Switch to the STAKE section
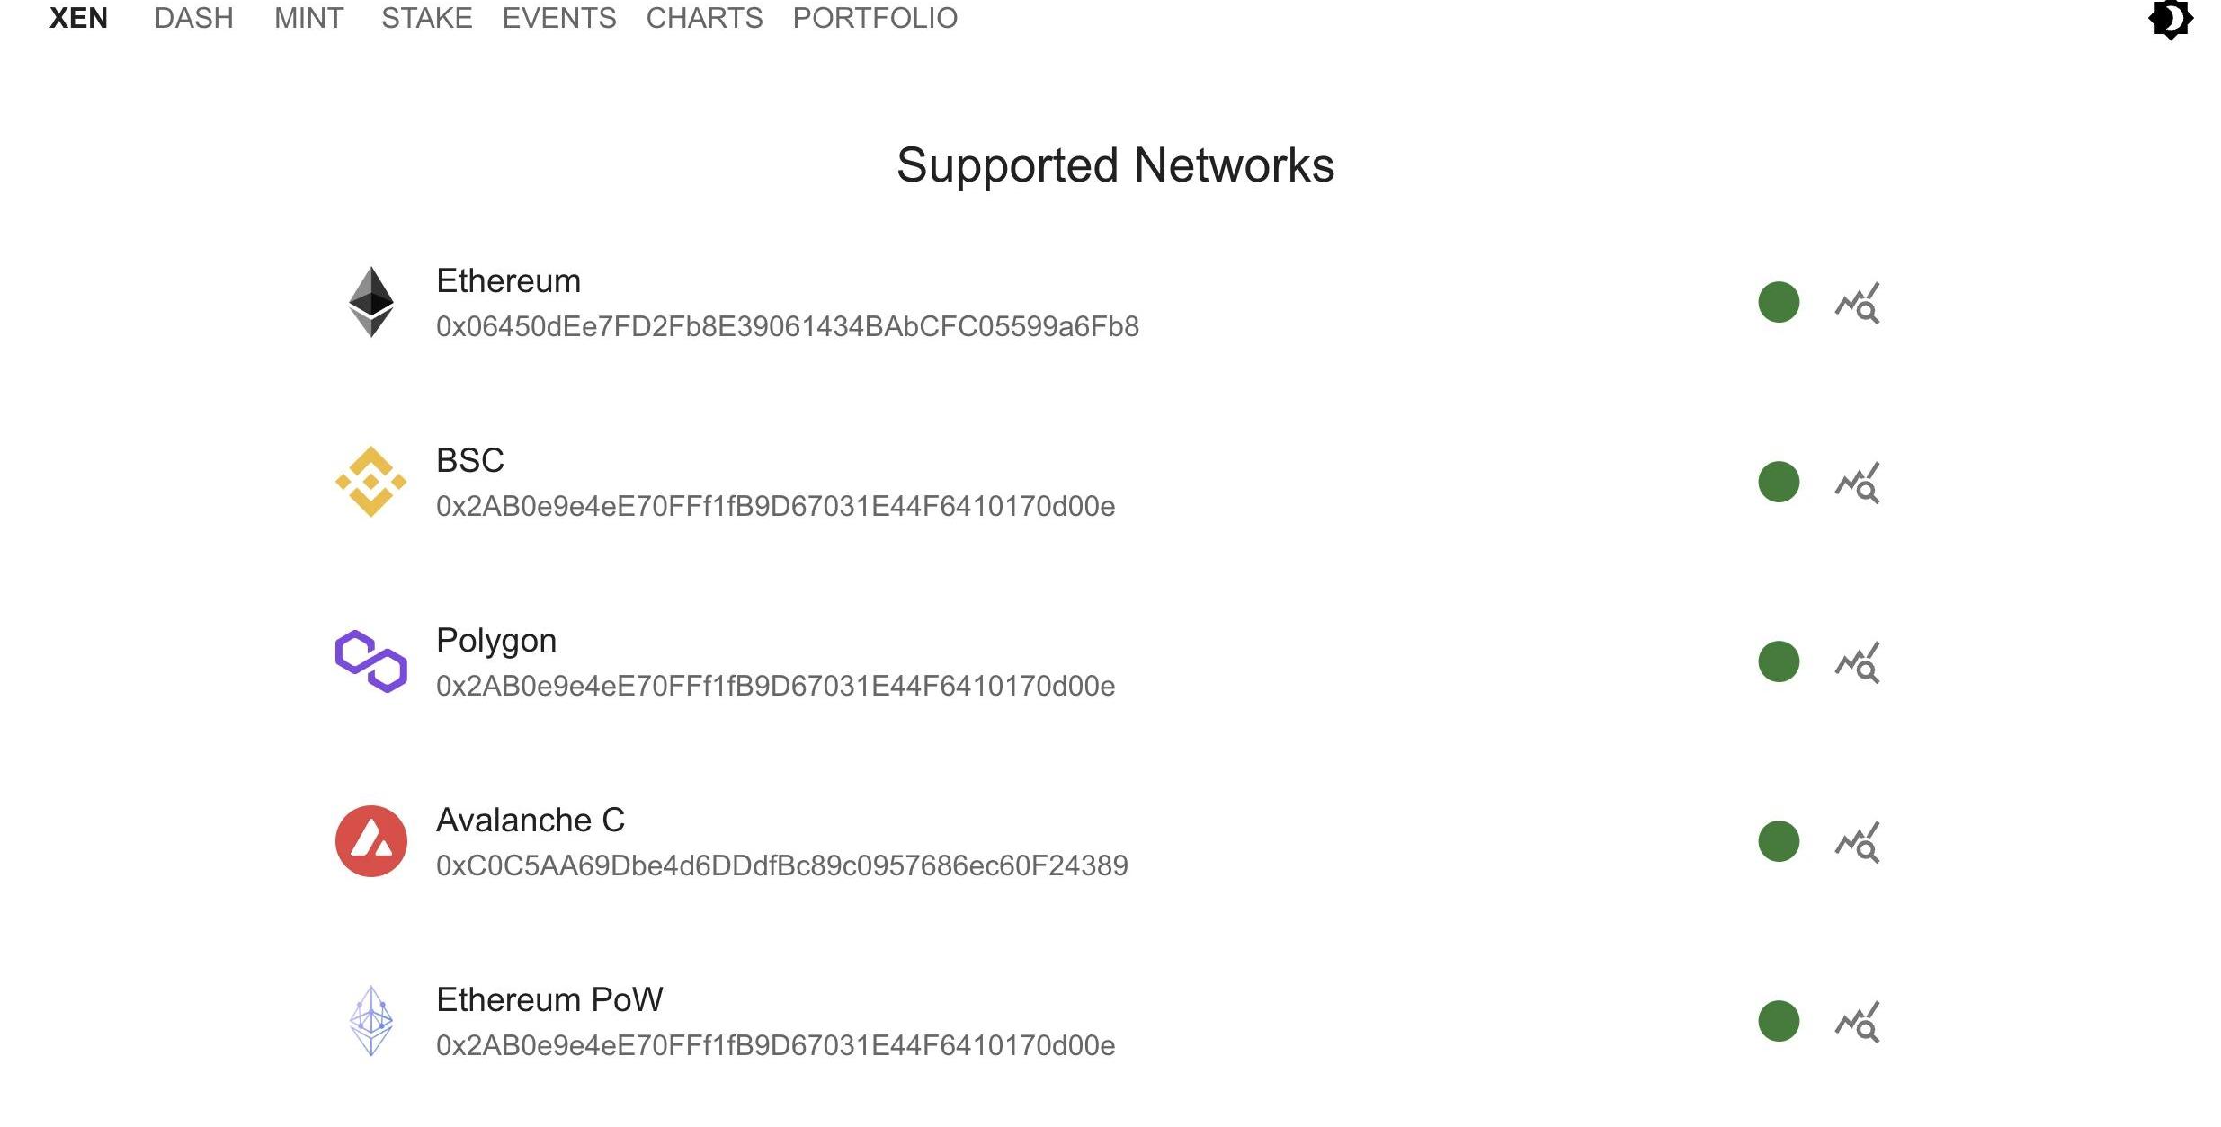2221x1127 pixels. pos(426,18)
